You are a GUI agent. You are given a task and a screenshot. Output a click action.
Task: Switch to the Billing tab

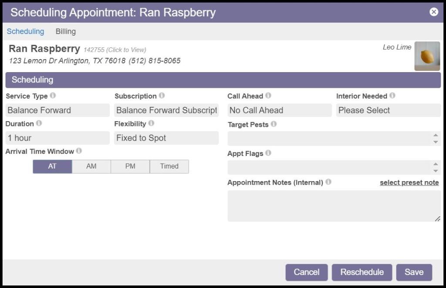(66, 31)
